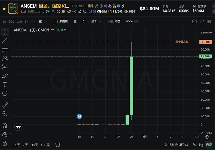Click the blue M marker on chart
215x150 pixels.
point(79,117)
